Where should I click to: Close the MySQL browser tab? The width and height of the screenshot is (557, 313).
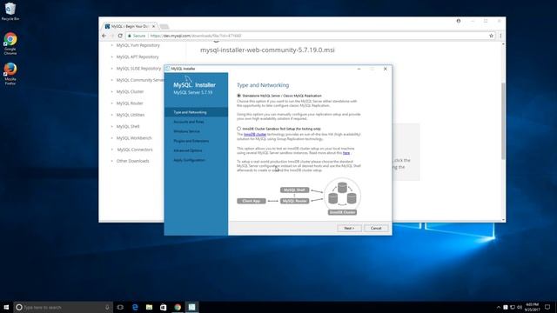click(x=153, y=26)
